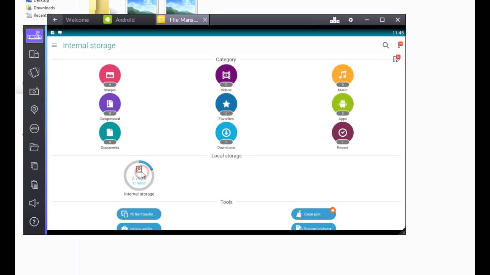Click the notes icon under overflow menu
This screenshot has height=275, width=490.
[x=396, y=59]
